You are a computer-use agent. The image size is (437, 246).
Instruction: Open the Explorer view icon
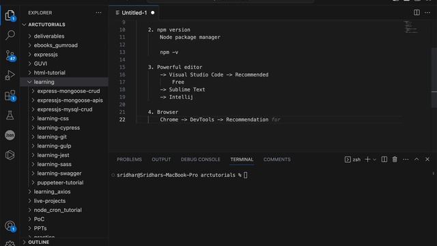click(x=10, y=15)
